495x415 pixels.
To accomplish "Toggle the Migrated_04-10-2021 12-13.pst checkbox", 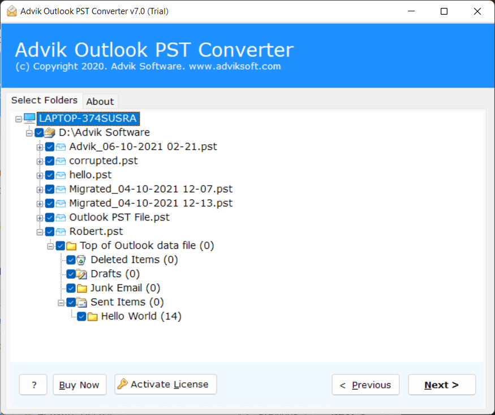I will point(50,203).
